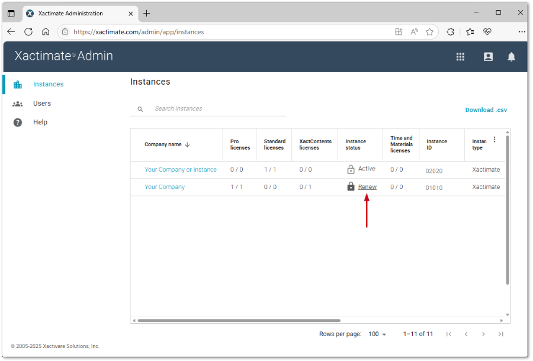Click the Active status text
The image size is (533, 361).
point(367,169)
